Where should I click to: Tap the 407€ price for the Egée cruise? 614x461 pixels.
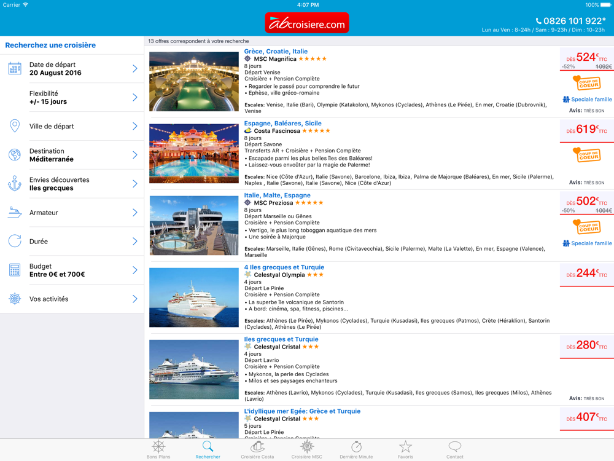[586, 417]
